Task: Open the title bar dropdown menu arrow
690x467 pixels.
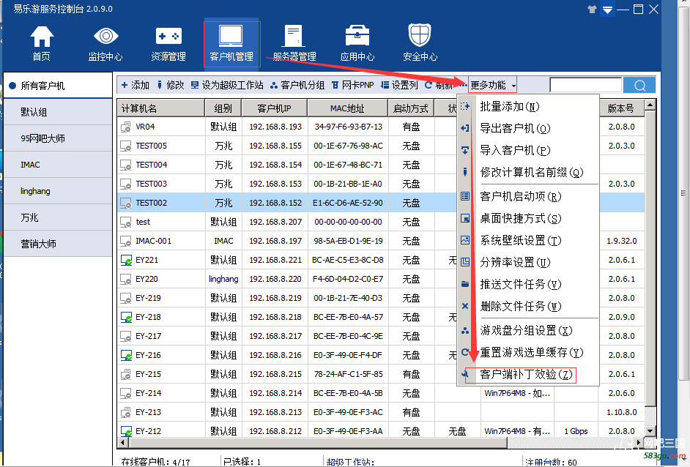Action: point(608,10)
